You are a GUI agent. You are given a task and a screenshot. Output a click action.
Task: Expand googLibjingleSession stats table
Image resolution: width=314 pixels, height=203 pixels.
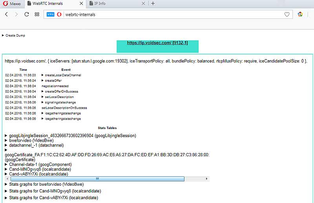tap(71, 136)
